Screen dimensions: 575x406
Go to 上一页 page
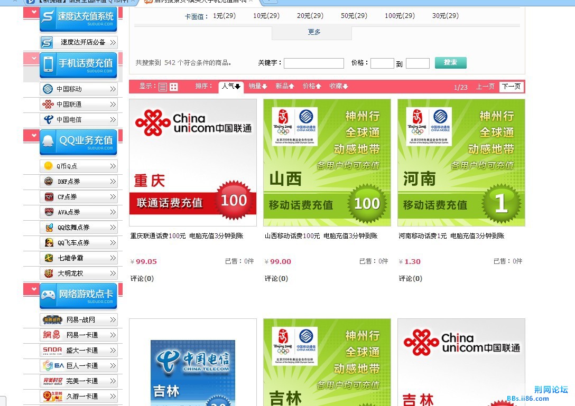click(485, 87)
